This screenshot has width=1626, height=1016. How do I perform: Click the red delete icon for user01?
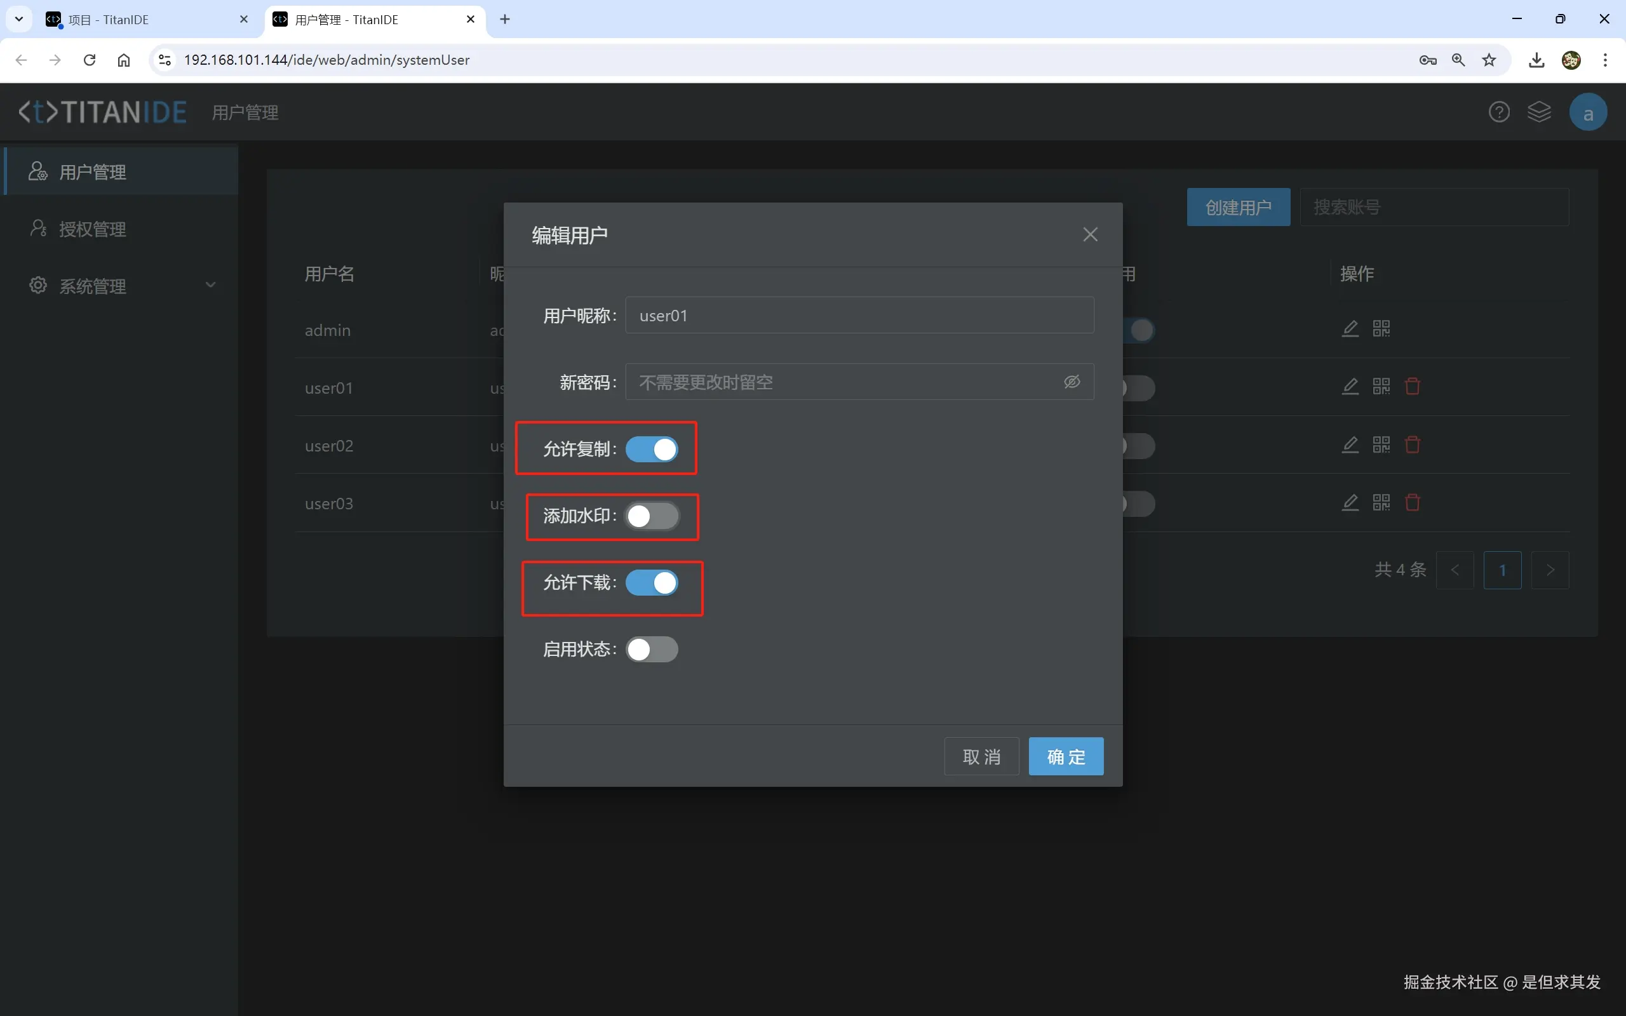[1412, 386]
